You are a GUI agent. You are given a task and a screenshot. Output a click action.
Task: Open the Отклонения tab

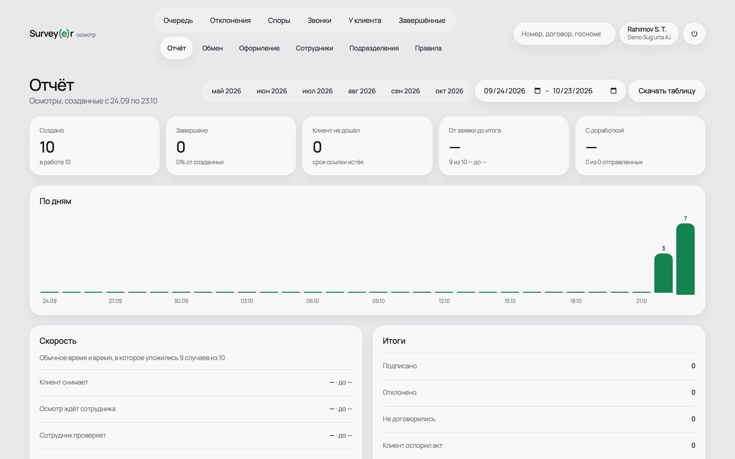pyautogui.click(x=230, y=21)
